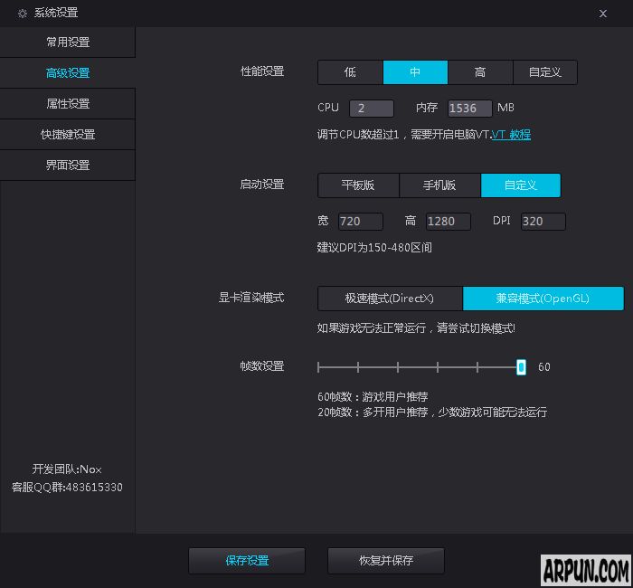Switch to the 高级设置 tab

(x=68, y=73)
